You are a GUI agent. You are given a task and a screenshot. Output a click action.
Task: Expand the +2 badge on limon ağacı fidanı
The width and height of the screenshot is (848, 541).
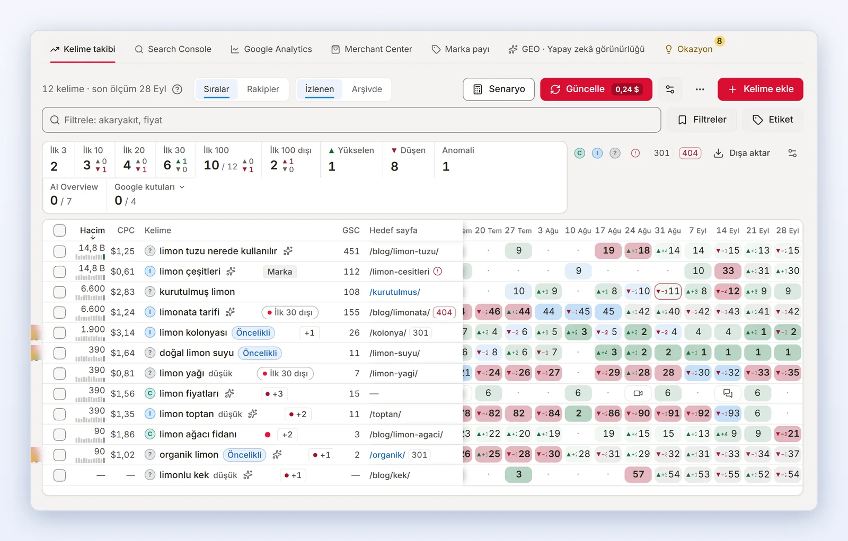point(287,435)
